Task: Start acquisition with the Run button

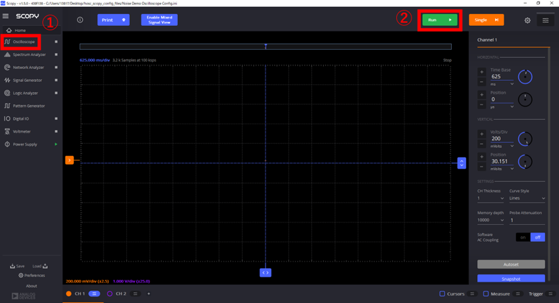Action: click(x=440, y=20)
